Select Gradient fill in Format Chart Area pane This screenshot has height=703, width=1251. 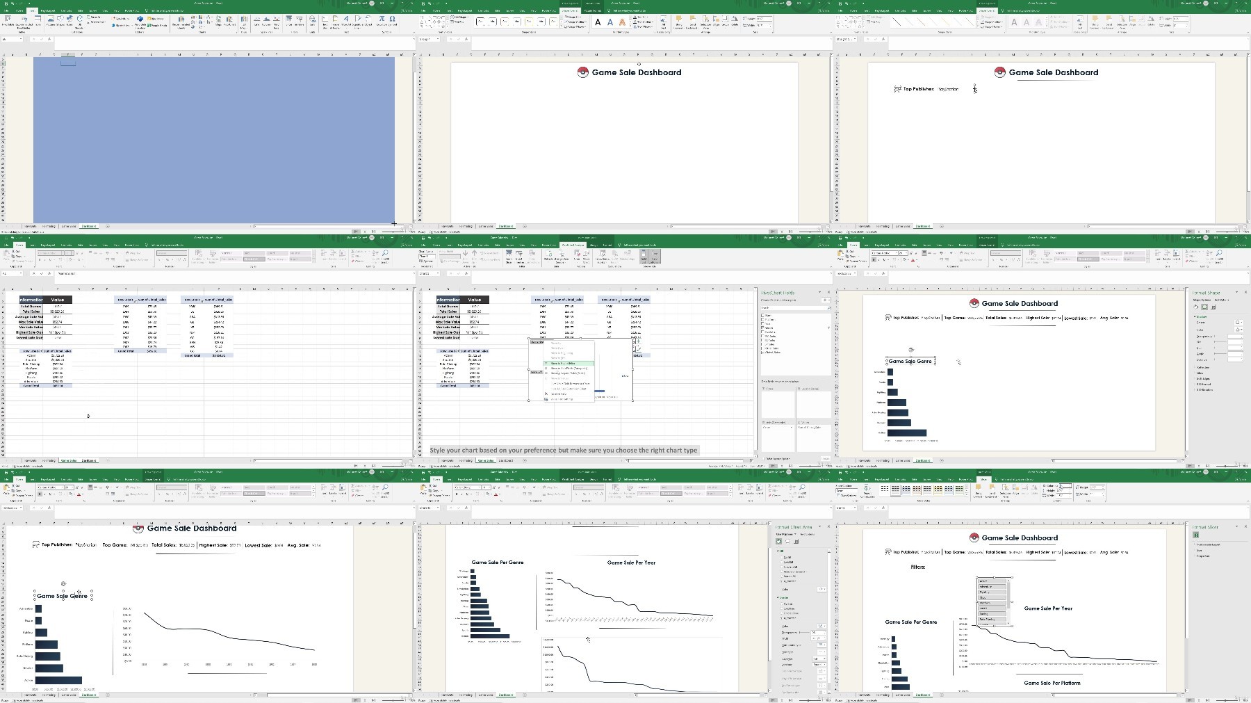tap(782, 567)
